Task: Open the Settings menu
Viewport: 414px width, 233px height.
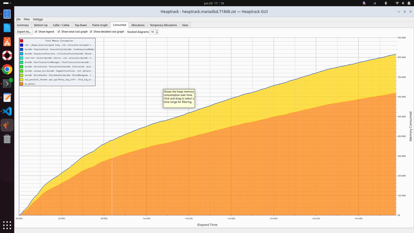Action: [38, 19]
